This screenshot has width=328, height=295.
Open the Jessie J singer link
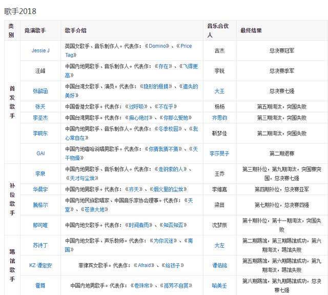coord(40,50)
